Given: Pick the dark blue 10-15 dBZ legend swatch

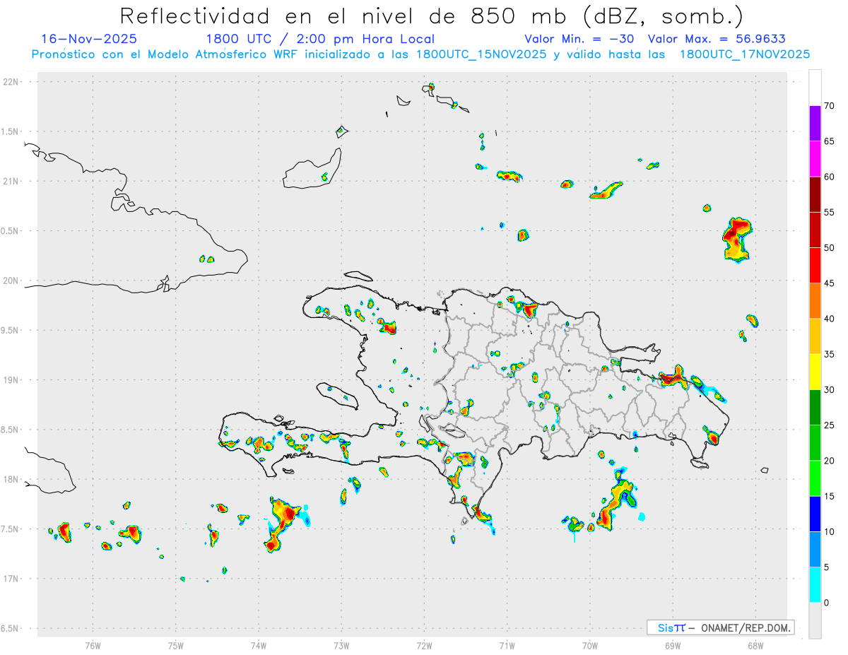Looking at the screenshot, I should tap(815, 514).
